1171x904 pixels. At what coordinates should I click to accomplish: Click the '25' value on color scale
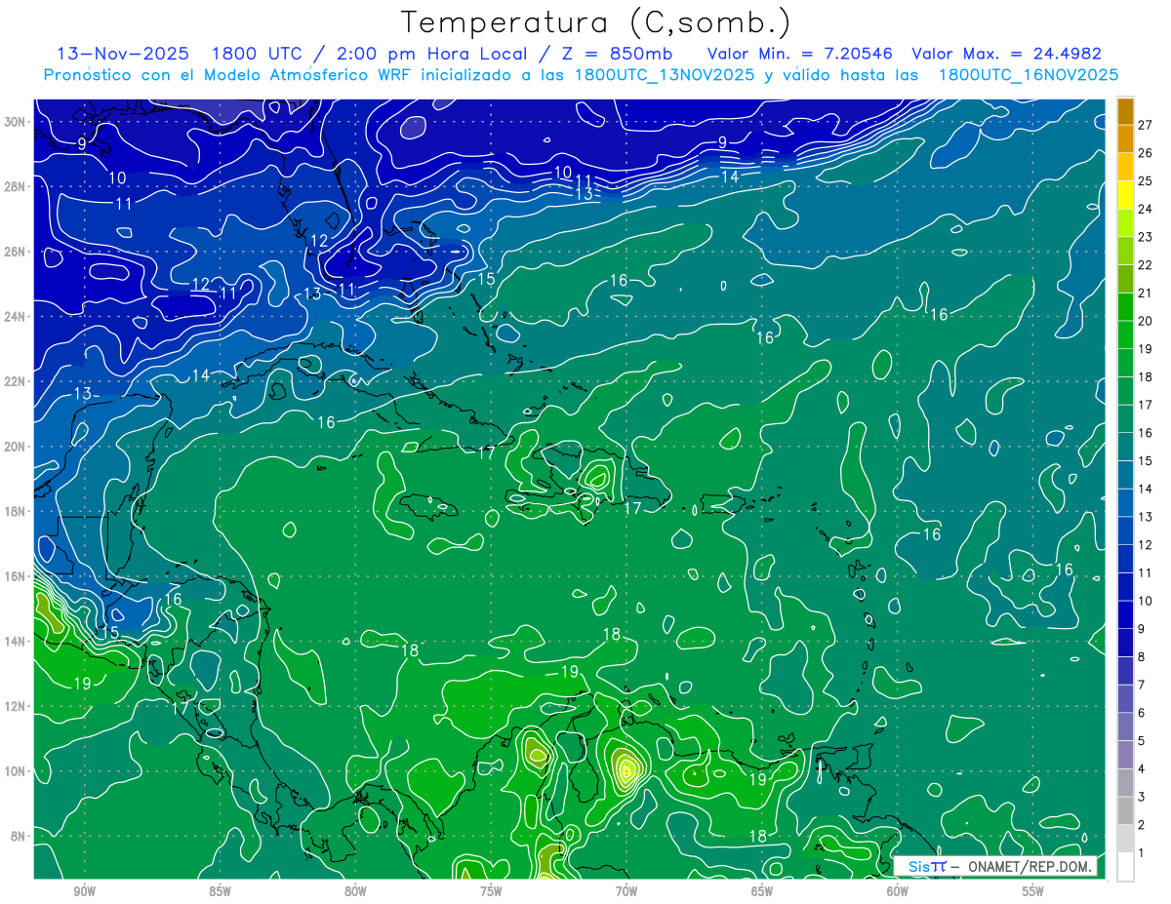[1146, 181]
